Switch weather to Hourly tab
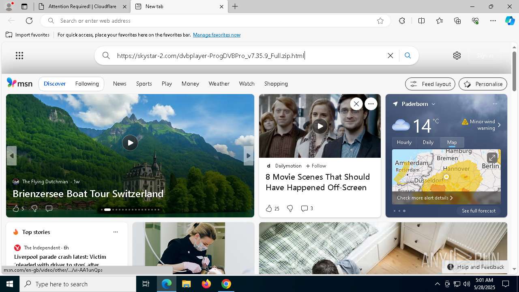 tap(404, 142)
